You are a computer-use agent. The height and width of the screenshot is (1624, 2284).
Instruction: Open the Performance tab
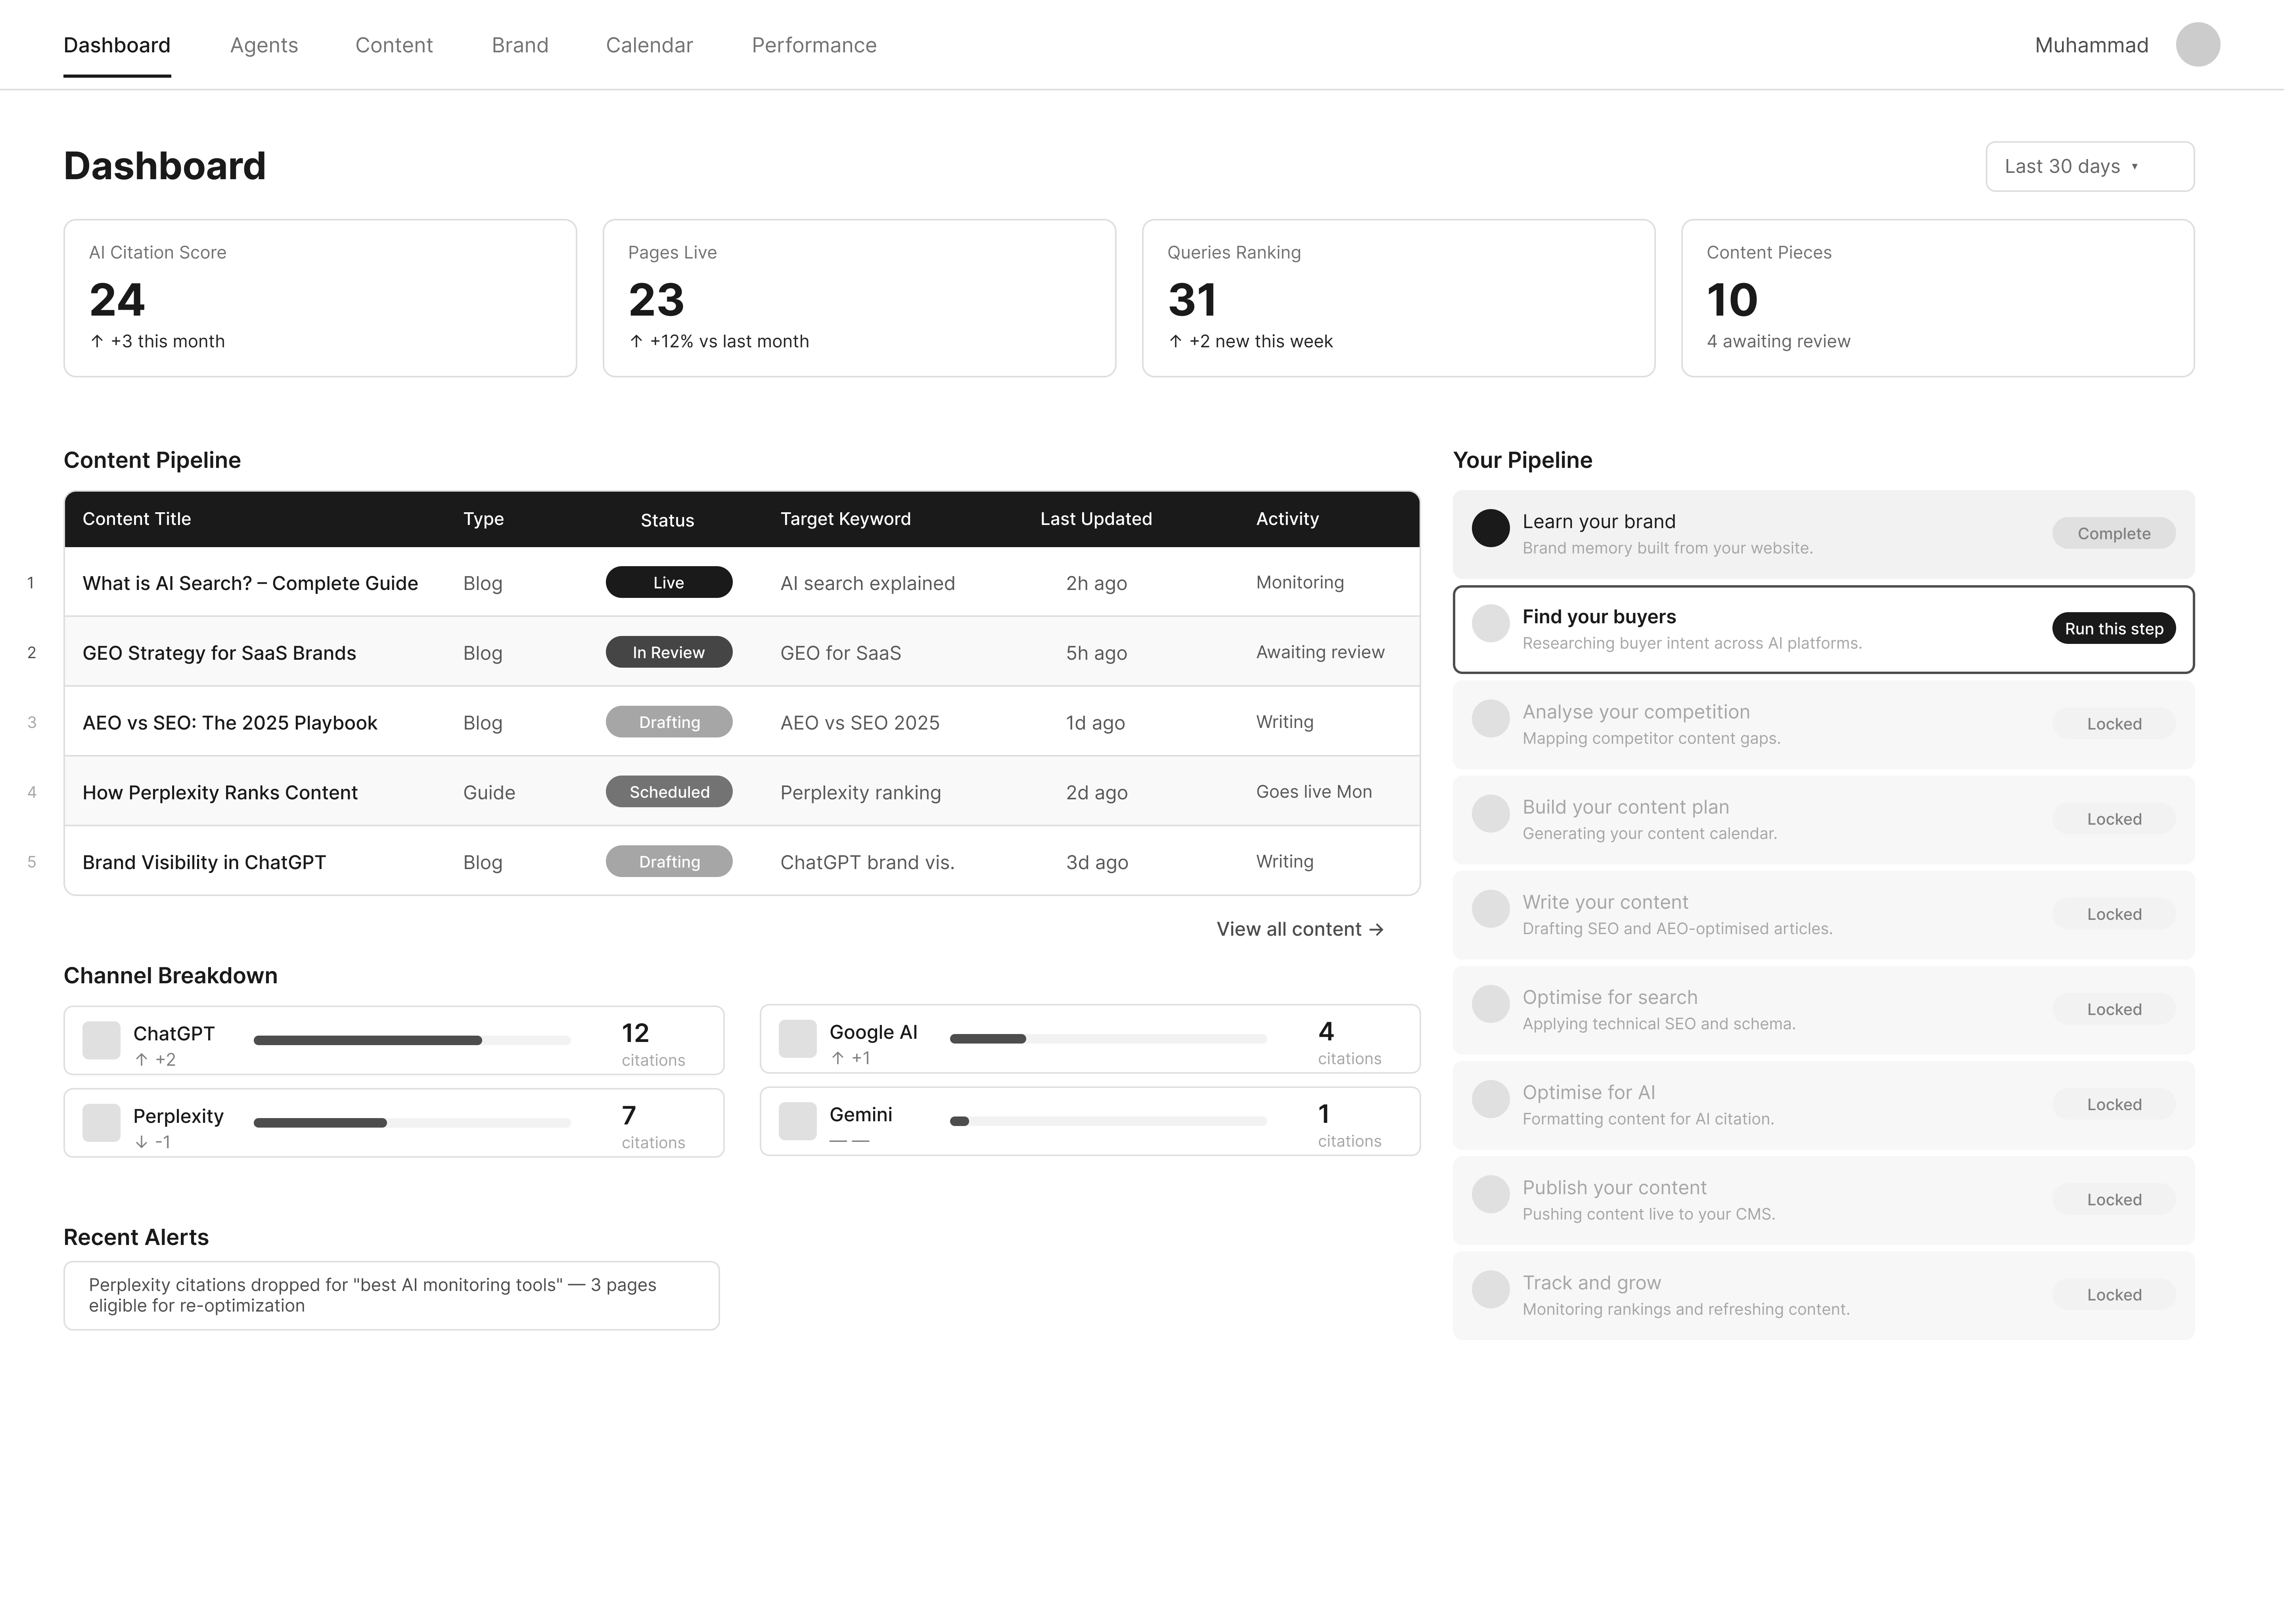(x=814, y=45)
